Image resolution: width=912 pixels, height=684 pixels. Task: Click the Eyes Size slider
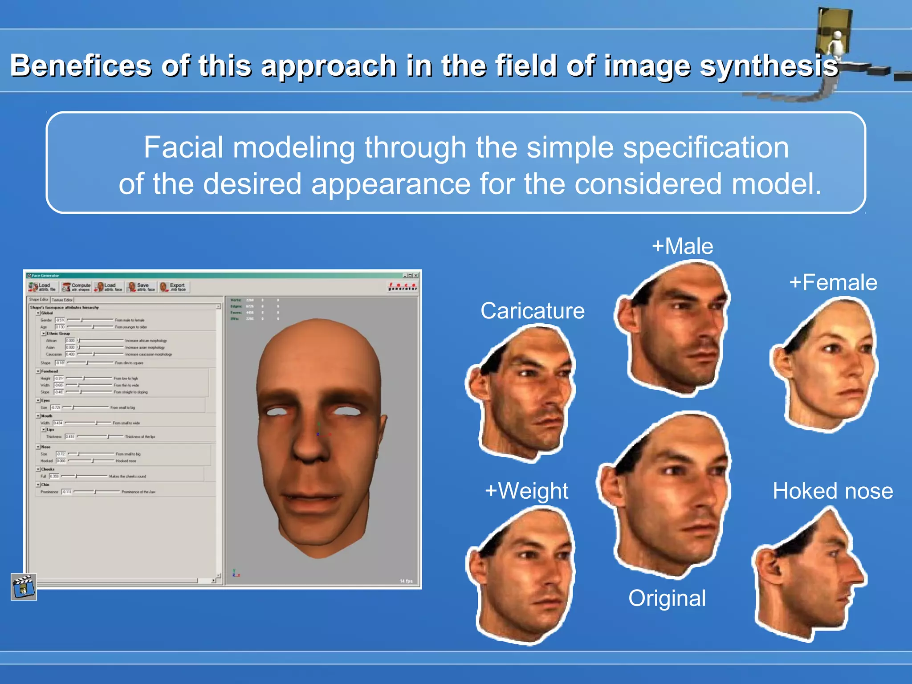tap(85, 407)
